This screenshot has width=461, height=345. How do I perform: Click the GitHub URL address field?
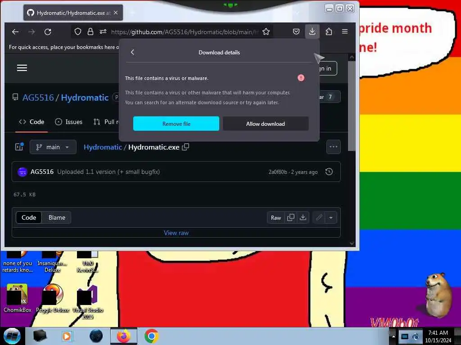pyautogui.click(x=185, y=32)
